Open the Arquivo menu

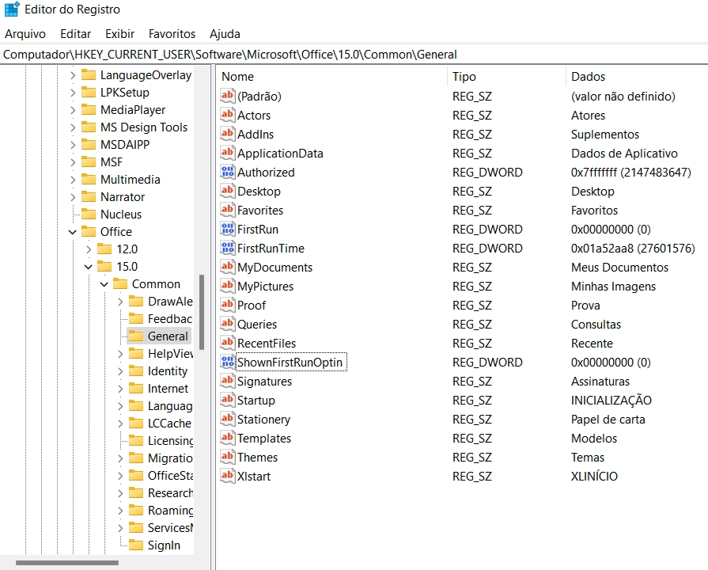tap(25, 34)
